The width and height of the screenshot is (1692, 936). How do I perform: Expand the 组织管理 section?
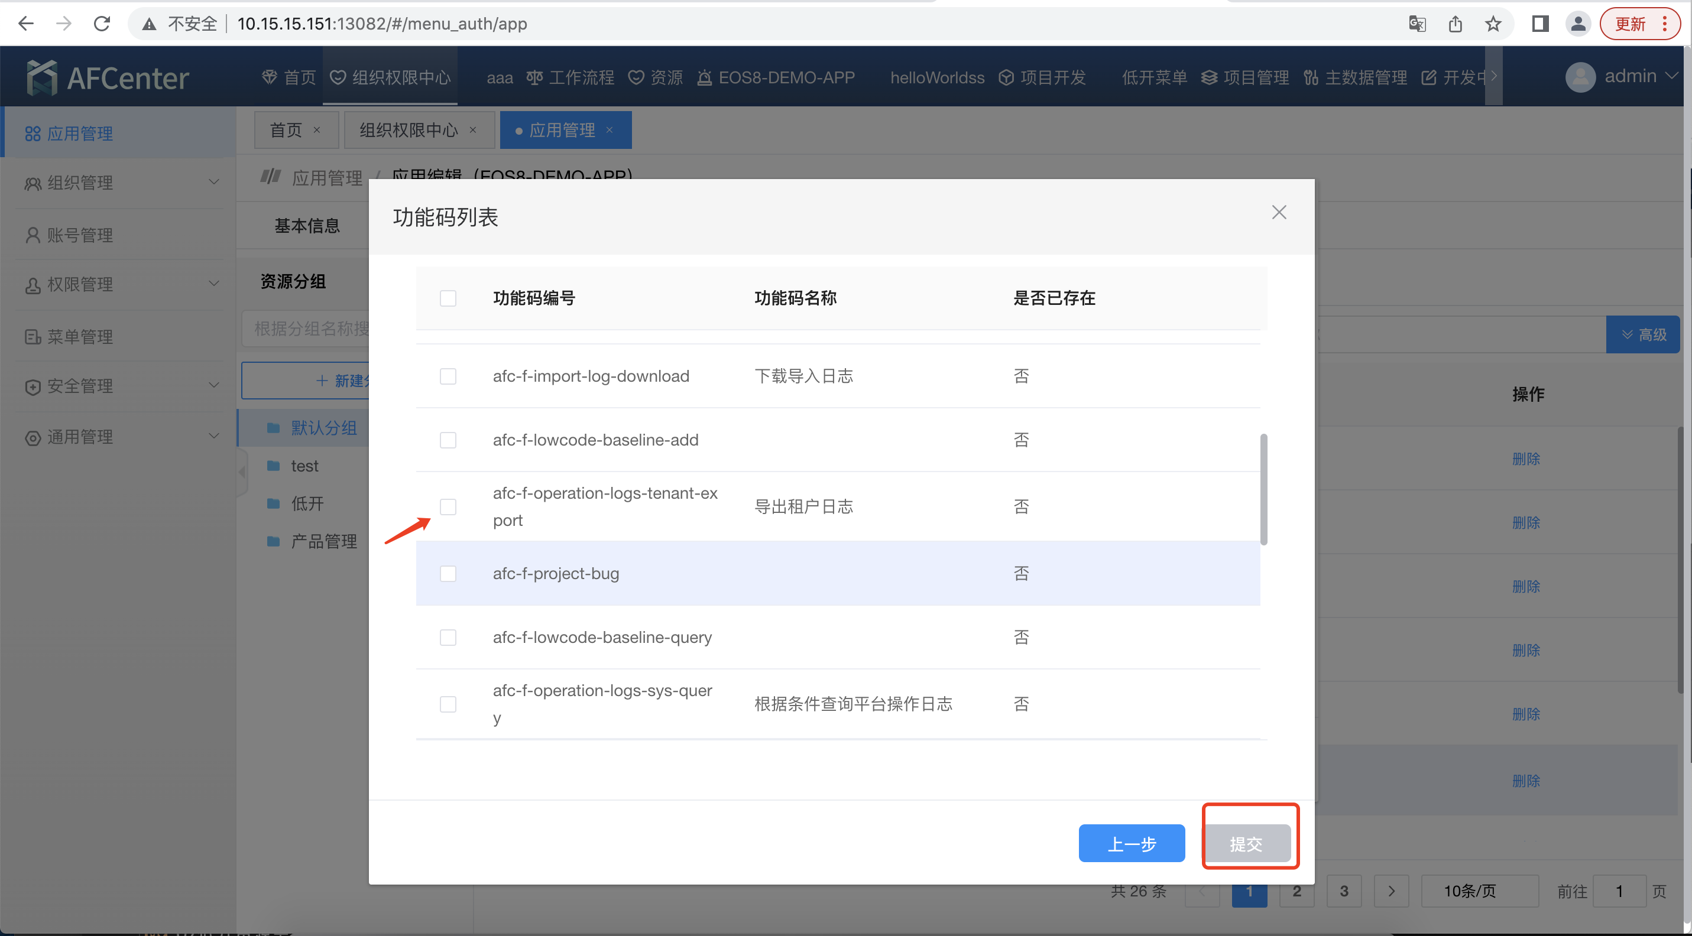point(80,183)
